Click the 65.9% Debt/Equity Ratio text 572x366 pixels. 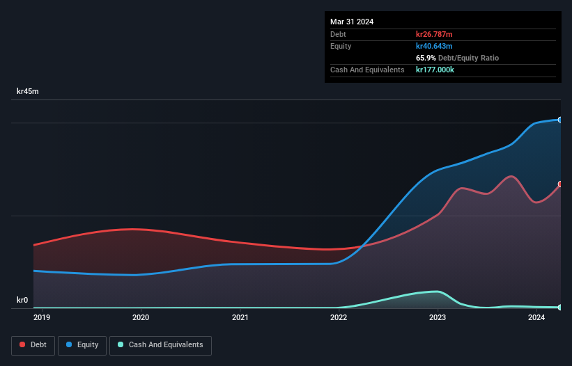coord(457,58)
